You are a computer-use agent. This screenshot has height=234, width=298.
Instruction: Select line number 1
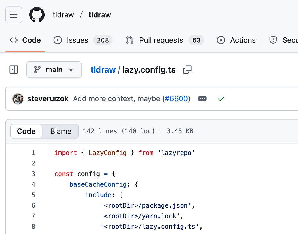pyautogui.click(x=33, y=153)
